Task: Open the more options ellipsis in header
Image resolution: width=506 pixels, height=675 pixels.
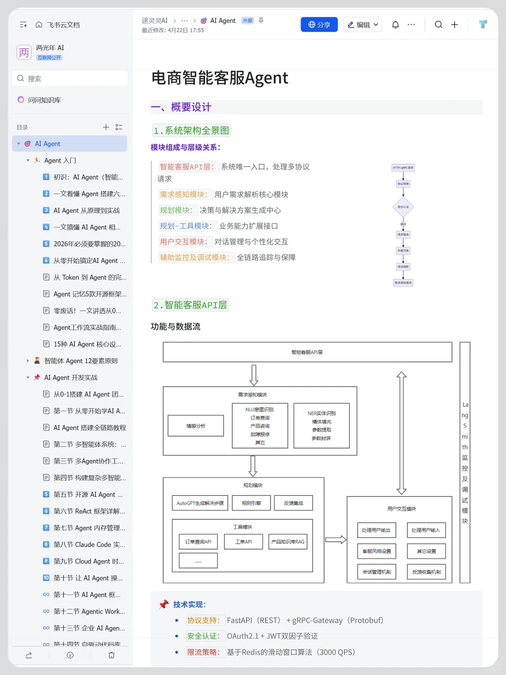Action: coord(411,25)
